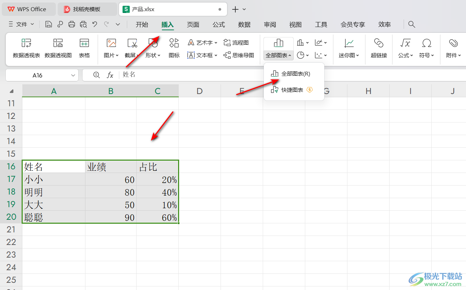This screenshot has height=290, width=466.
Task: Click the 形状 shapes icon
Action: [153, 44]
